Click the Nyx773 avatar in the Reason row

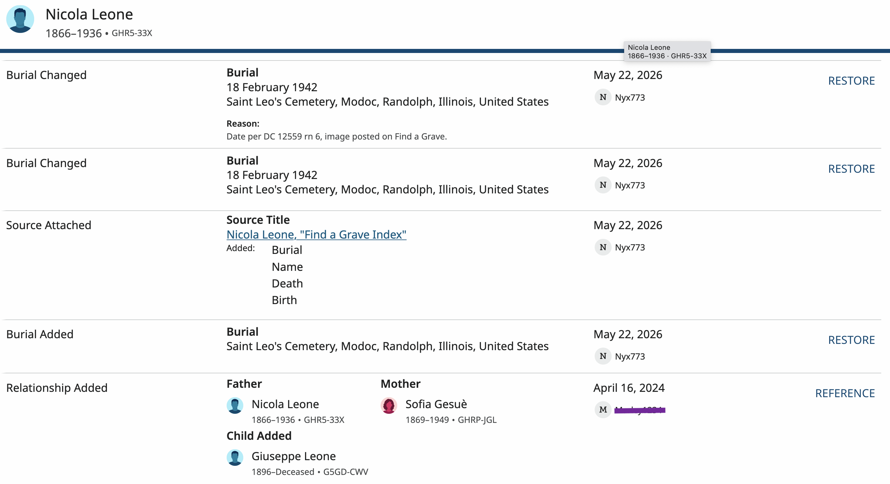603,97
